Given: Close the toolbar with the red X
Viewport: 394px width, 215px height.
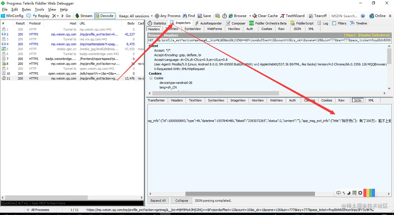Looking at the screenshot, I should coord(390,16).
